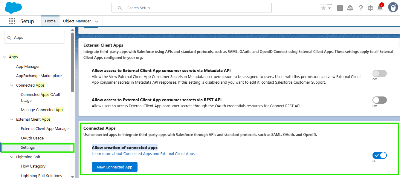Open the global create plus icon
This screenshot has height=178, width=400.
pyautogui.click(x=340, y=8)
